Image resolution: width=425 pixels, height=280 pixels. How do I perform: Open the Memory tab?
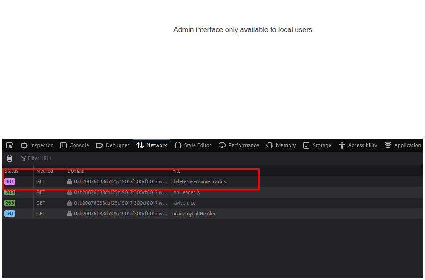click(x=281, y=145)
